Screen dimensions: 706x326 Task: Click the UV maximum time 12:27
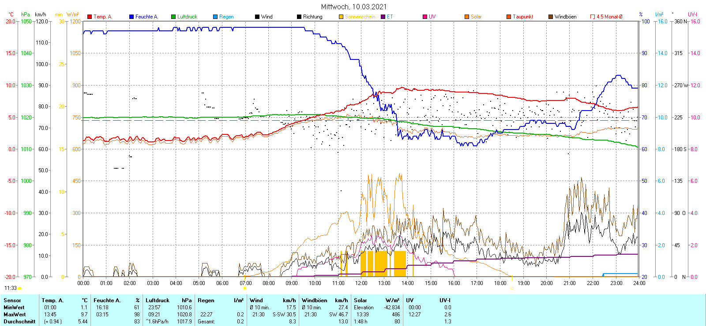414,315
